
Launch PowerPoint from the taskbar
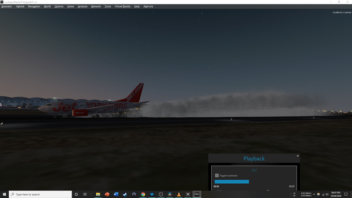click(107, 194)
